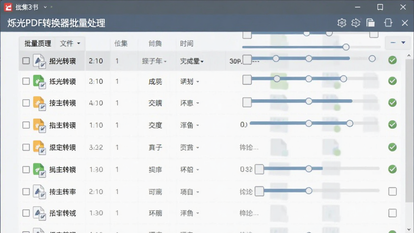Click green check status of 3:10 row
Screen dimensions: 414x233
[392, 81]
